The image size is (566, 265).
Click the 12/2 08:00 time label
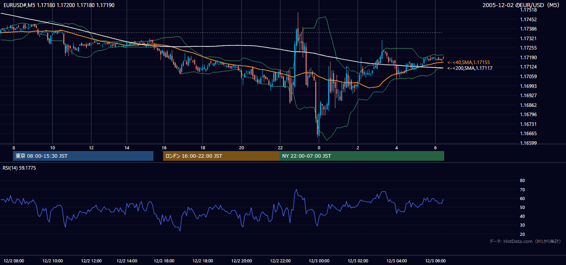click(14, 261)
